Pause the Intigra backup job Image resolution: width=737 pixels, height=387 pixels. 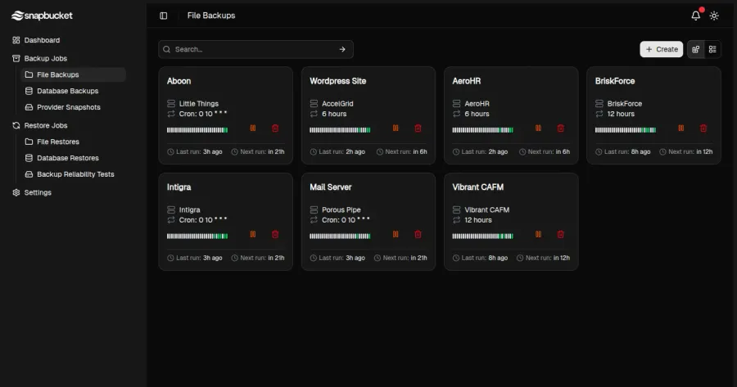253,234
